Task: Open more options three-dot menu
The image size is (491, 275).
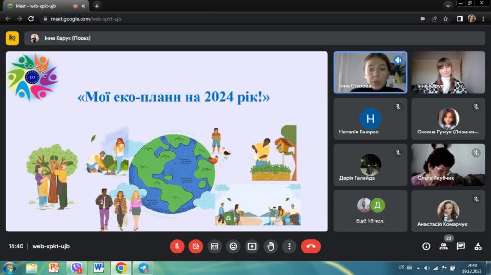Action: coord(289,246)
